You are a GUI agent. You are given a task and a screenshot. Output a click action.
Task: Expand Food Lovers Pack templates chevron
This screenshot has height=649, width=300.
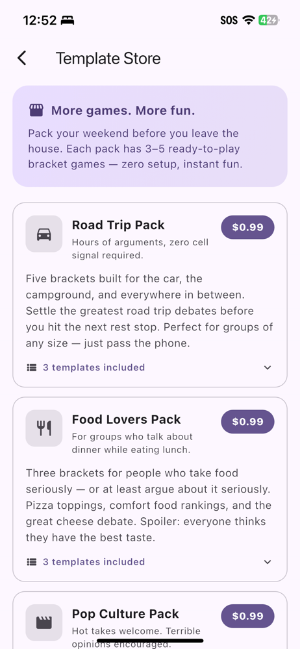coord(268,562)
